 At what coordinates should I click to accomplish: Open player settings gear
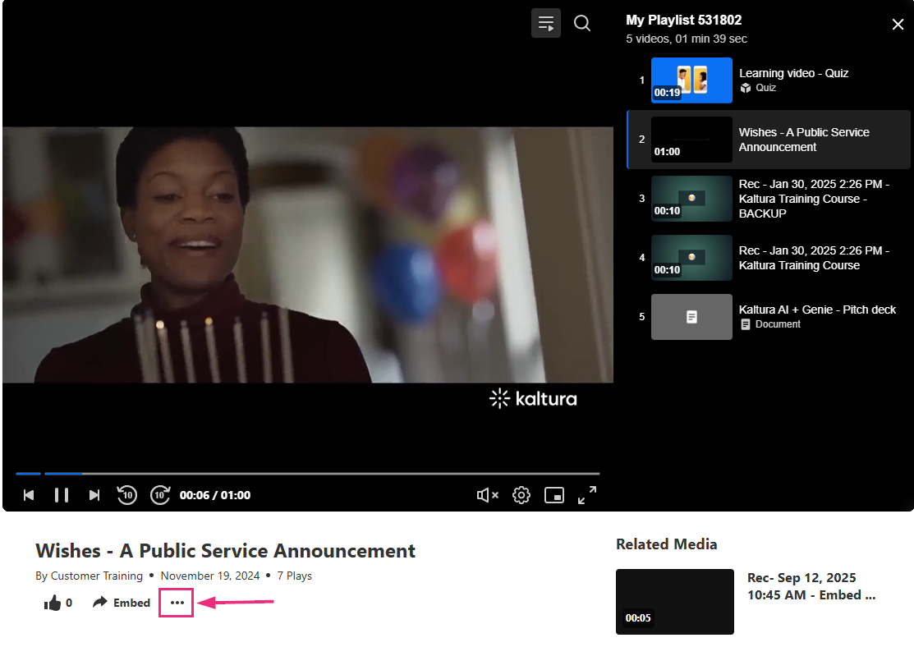point(521,495)
